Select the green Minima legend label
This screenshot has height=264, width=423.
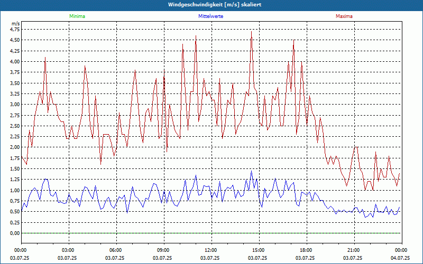point(77,16)
